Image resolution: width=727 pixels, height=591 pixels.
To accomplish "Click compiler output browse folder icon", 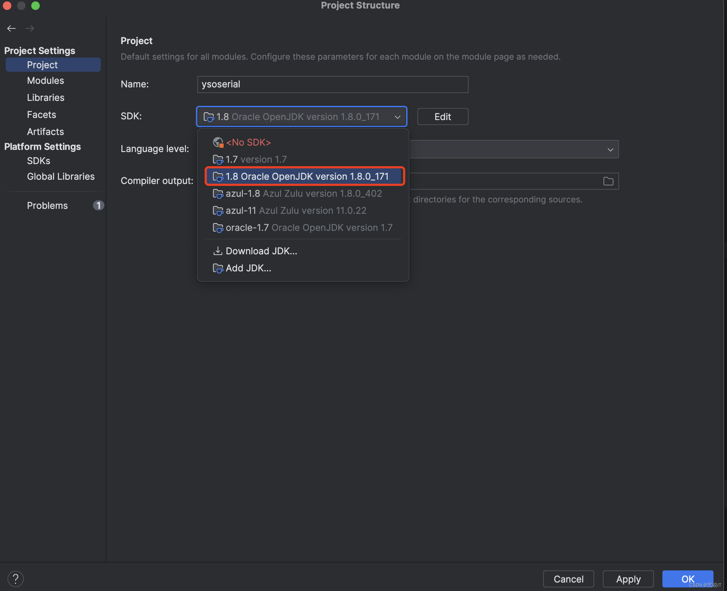I will (608, 181).
